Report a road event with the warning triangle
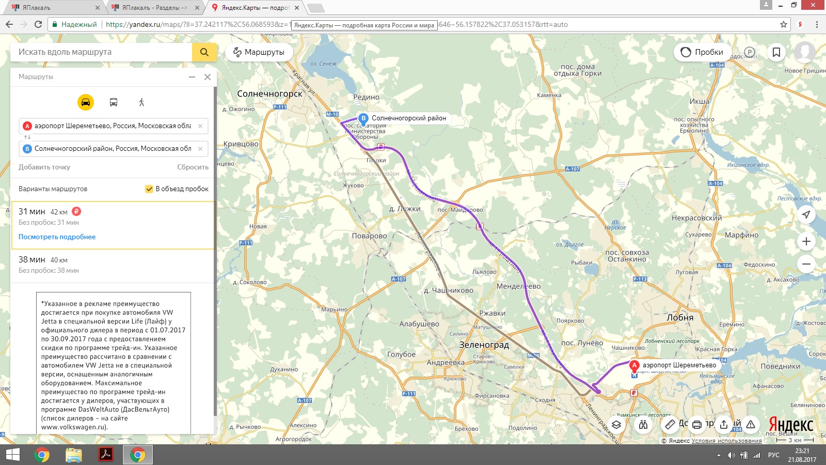826x465 pixels. pos(751,425)
